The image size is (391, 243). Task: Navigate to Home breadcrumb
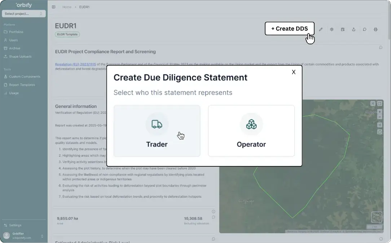coord(67,7)
